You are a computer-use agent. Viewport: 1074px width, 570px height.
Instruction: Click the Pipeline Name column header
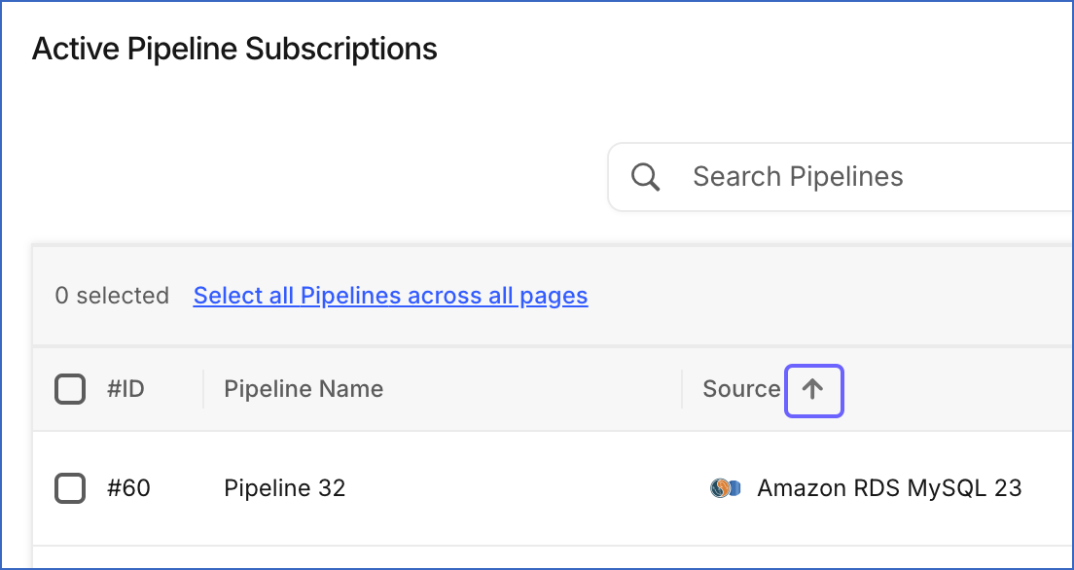(304, 389)
